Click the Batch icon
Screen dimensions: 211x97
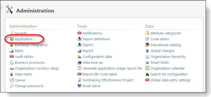(12, 51)
